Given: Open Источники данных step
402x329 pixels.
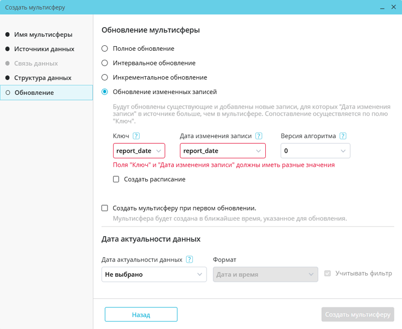Looking at the screenshot, I should pos(44,49).
